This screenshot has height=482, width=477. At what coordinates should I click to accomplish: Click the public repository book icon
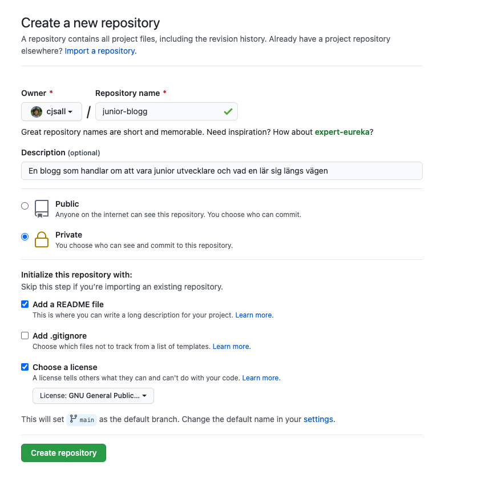tap(42, 209)
